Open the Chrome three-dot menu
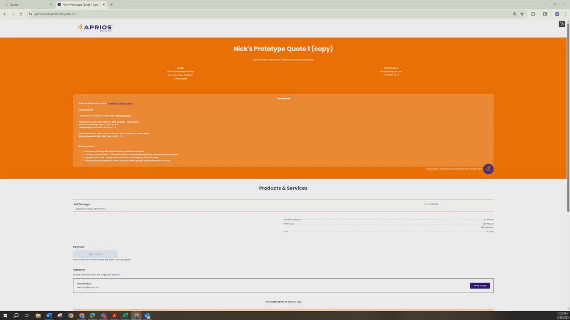570x320 pixels. point(565,14)
